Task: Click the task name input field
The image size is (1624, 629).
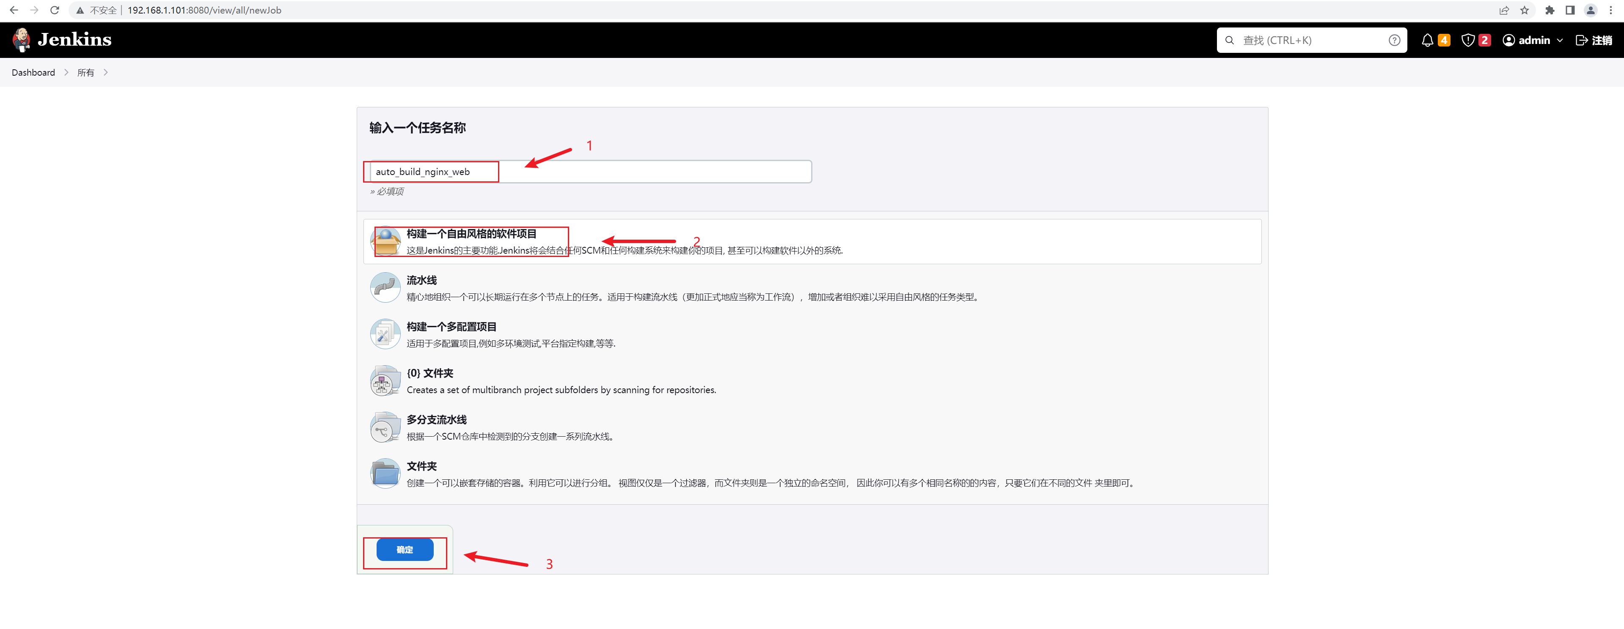Action: coord(591,172)
